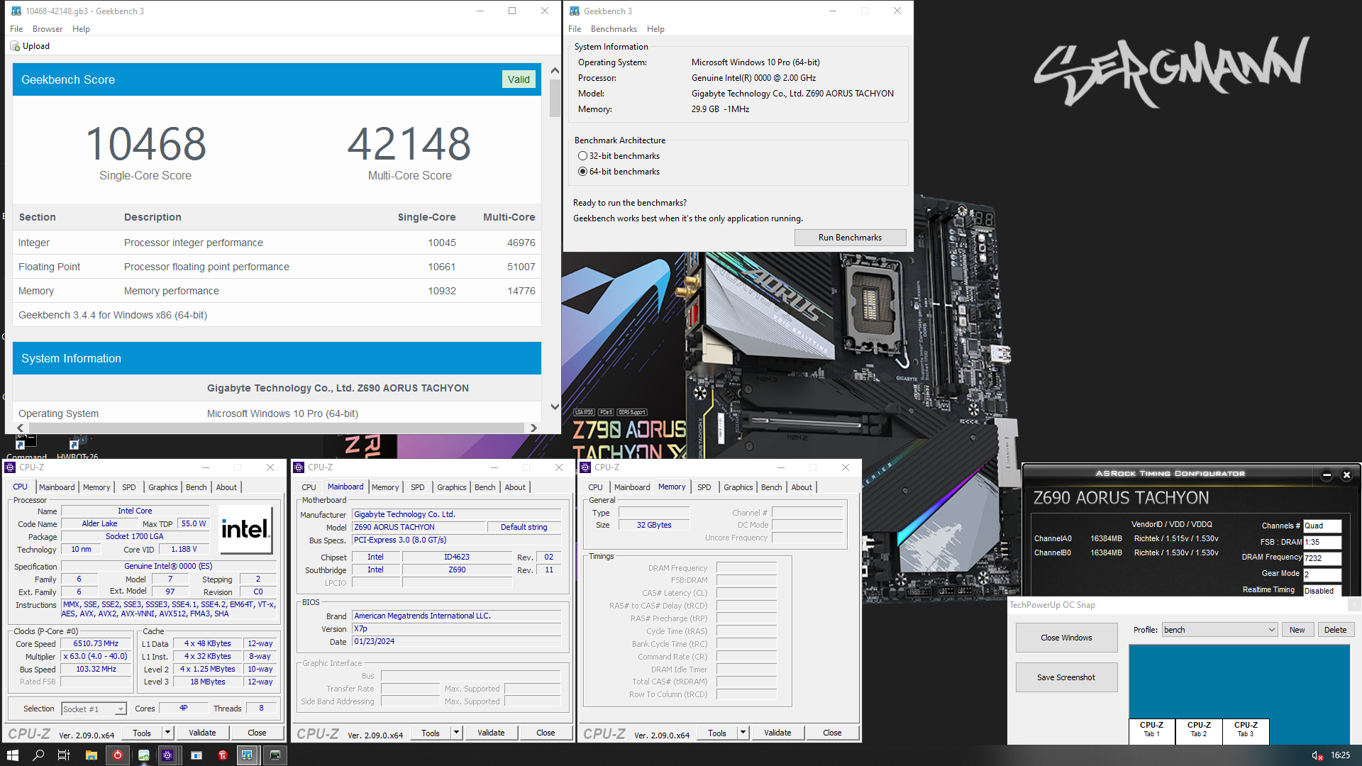1362x766 pixels.
Task: Click Save Screenshot button in OC Snap
Action: pos(1066,677)
